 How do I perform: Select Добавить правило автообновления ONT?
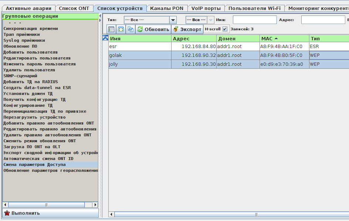(51, 123)
